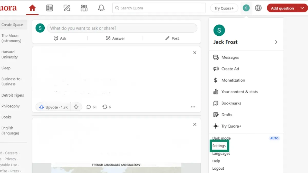Open the languages globe icon
This screenshot has height=173, width=308.
pyautogui.click(x=258, y=8)
